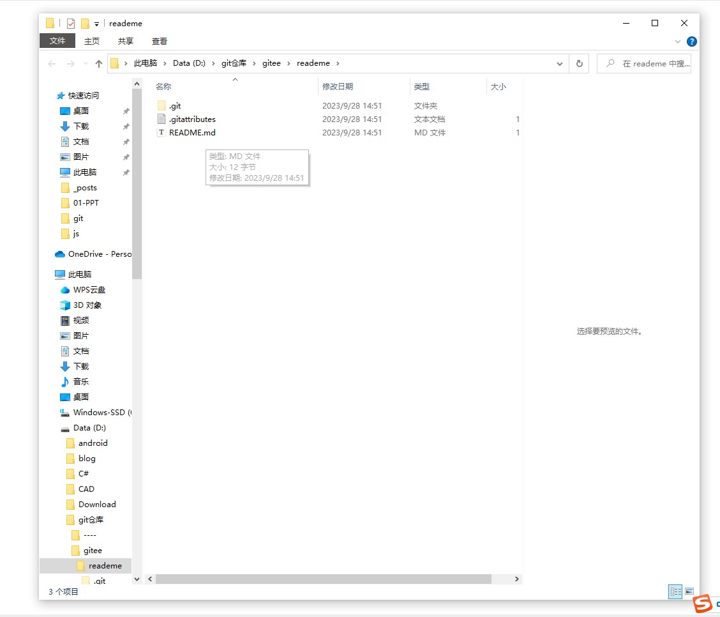The width and height of the screenshot is (720, 617).
Task: Click the horizontal scrollbar in file list
Action: click(x=323, y=579)
